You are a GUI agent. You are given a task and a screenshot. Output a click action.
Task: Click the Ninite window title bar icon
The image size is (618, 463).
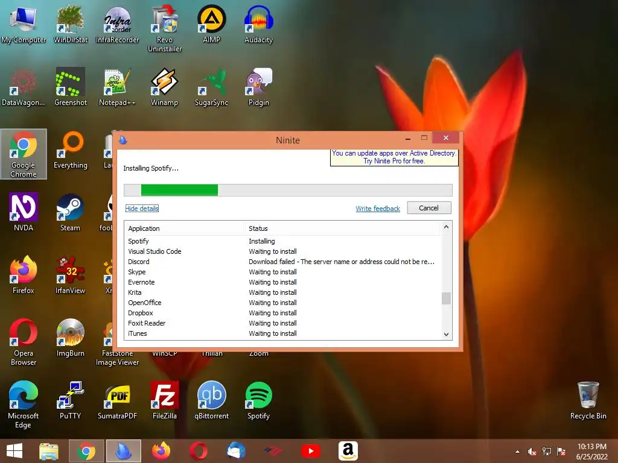click(123, 140)
